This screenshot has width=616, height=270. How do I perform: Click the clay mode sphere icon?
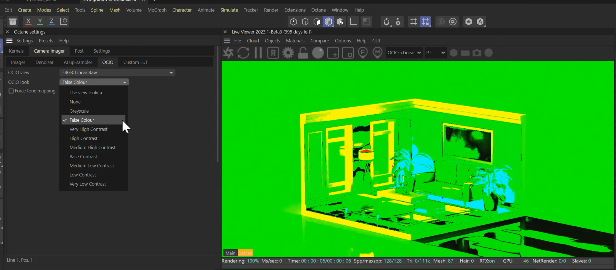318,53
